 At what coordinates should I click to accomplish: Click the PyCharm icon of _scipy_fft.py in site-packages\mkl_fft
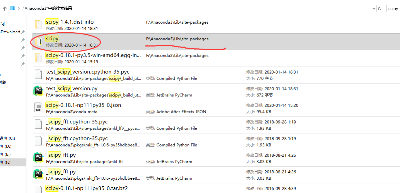(38, 157)
